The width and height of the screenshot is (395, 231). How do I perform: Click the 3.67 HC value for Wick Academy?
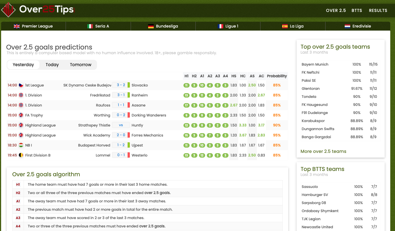point(243,135)
